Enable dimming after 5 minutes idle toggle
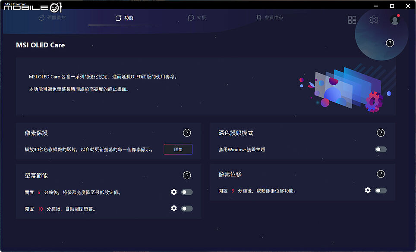The height and width of the screenshot is (252, 416). pyautogui.click(x=187, y=192)
